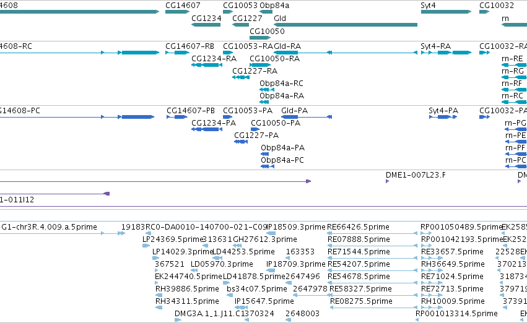Click EST LP24369.5prime label
The height and width of the screenshot is (323, 527).
(x=173, y=239)
